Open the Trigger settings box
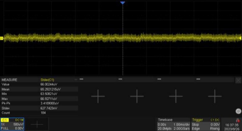The height and width of the screenshot is (131, 242). pyautogui.click(x=206, y=124)
